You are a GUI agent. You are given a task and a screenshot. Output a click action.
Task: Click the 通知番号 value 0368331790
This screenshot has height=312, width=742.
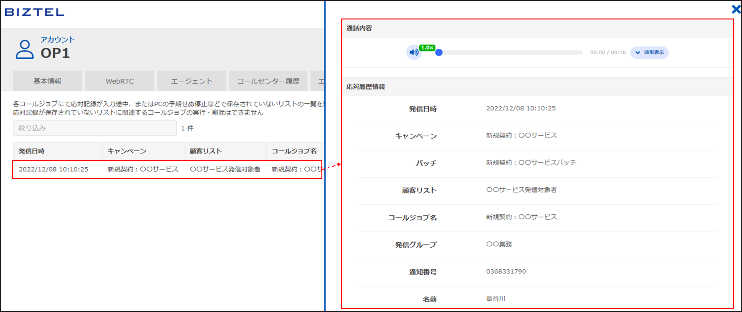click(x=506, y=272)
